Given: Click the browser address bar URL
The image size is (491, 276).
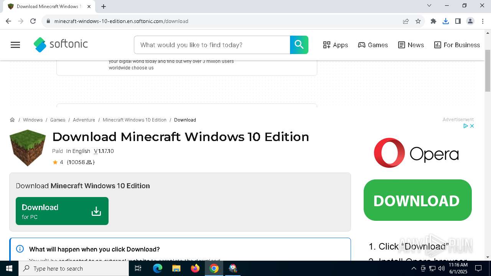Looking at the screenshot, I should 121,21.
